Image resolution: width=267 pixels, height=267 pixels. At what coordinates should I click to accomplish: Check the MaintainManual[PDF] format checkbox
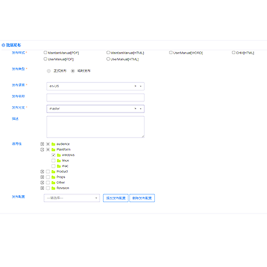pos(45,52)
